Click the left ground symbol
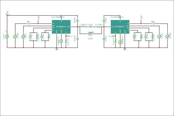Screen dimensions: 174x116 [x=57, y=49]
